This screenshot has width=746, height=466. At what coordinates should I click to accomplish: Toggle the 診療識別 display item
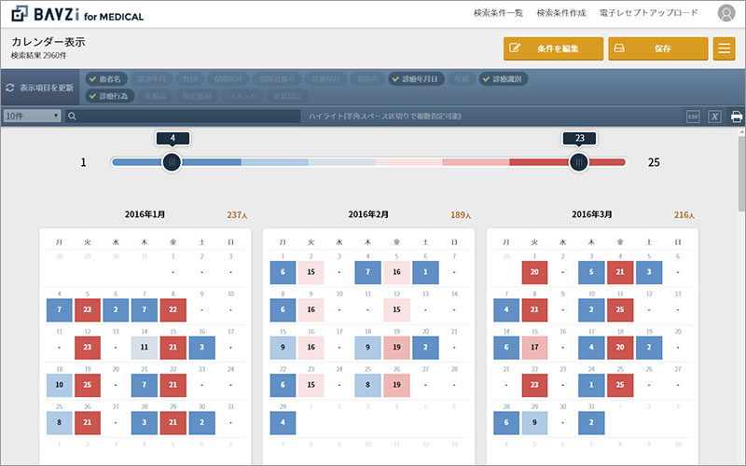tap(504, 79)
